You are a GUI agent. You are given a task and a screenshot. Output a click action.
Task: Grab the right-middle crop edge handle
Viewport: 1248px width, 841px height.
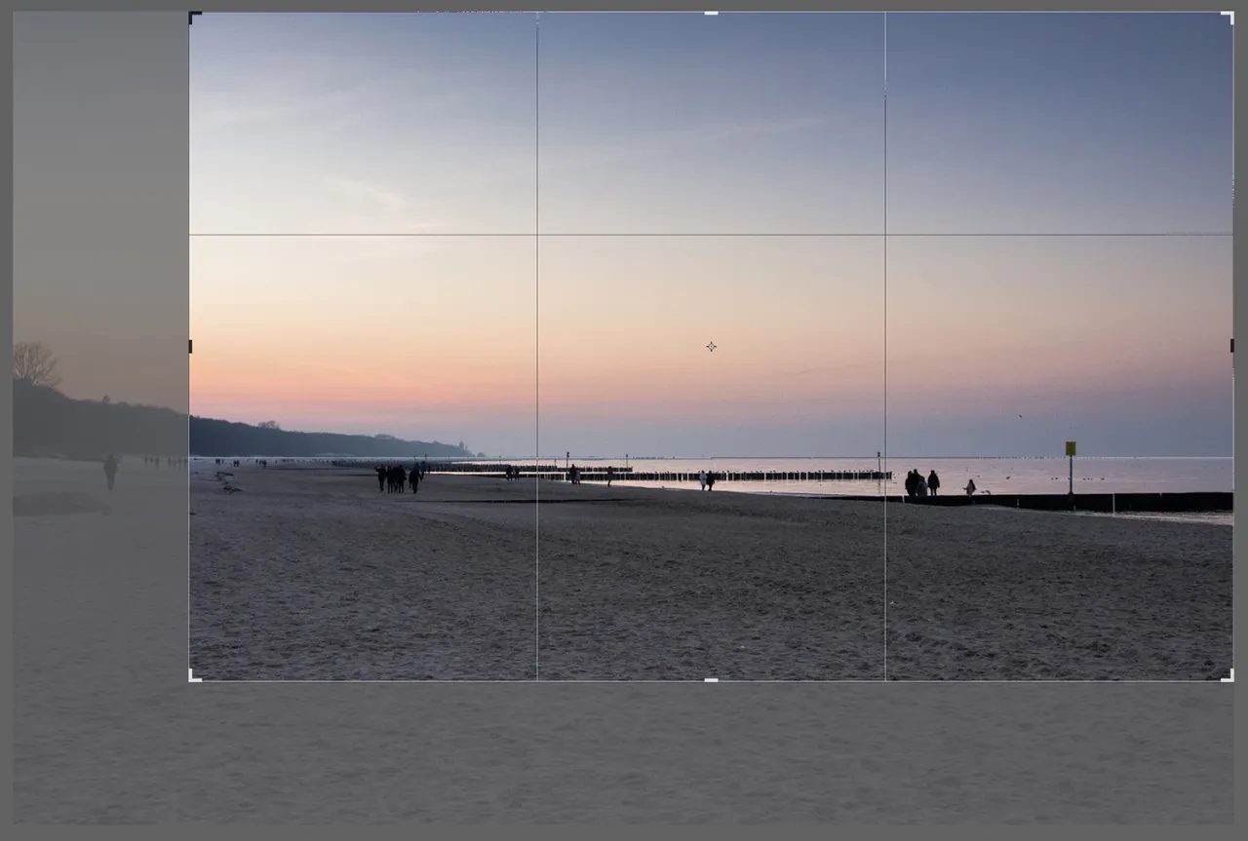[1229, 345]
